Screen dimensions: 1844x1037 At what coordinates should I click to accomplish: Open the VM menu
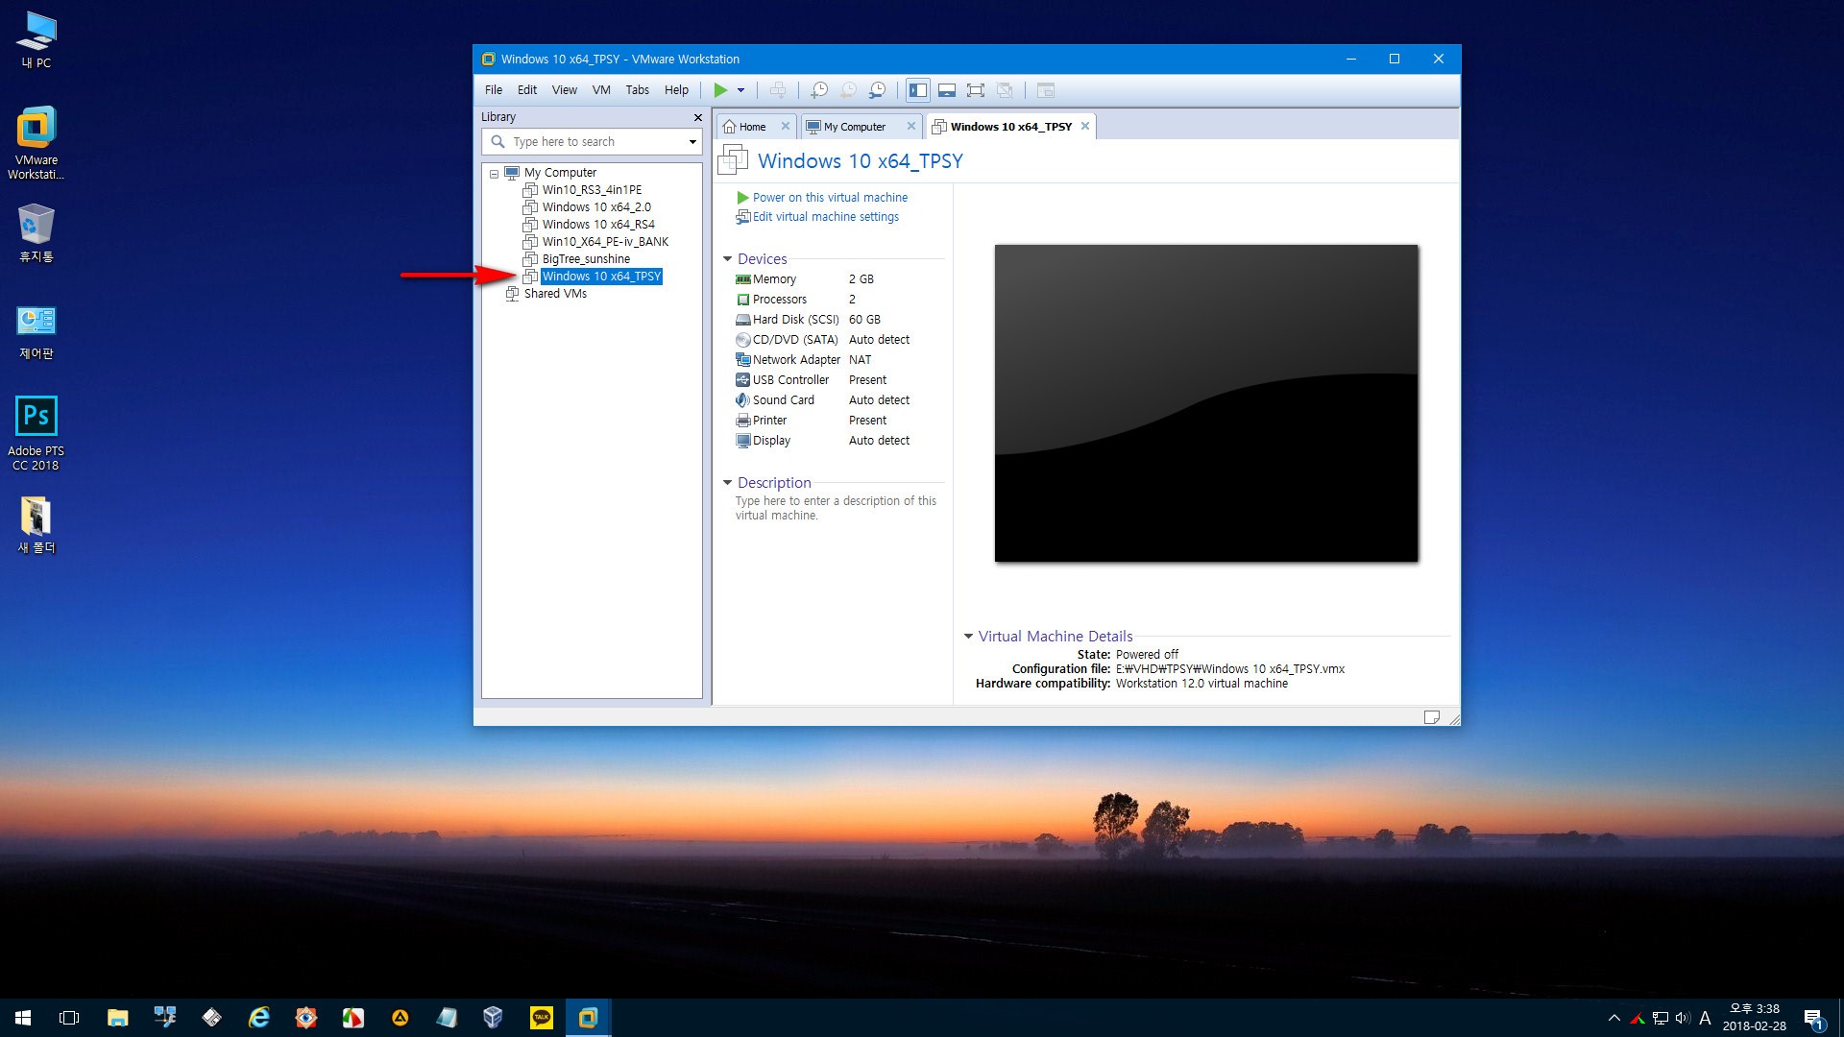[x=601, y=90]
